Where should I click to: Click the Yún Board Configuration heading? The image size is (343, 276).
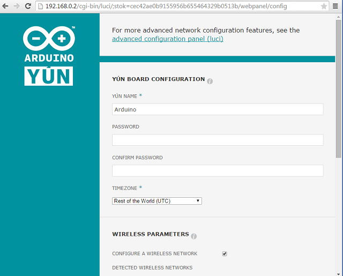pos(159,79)
